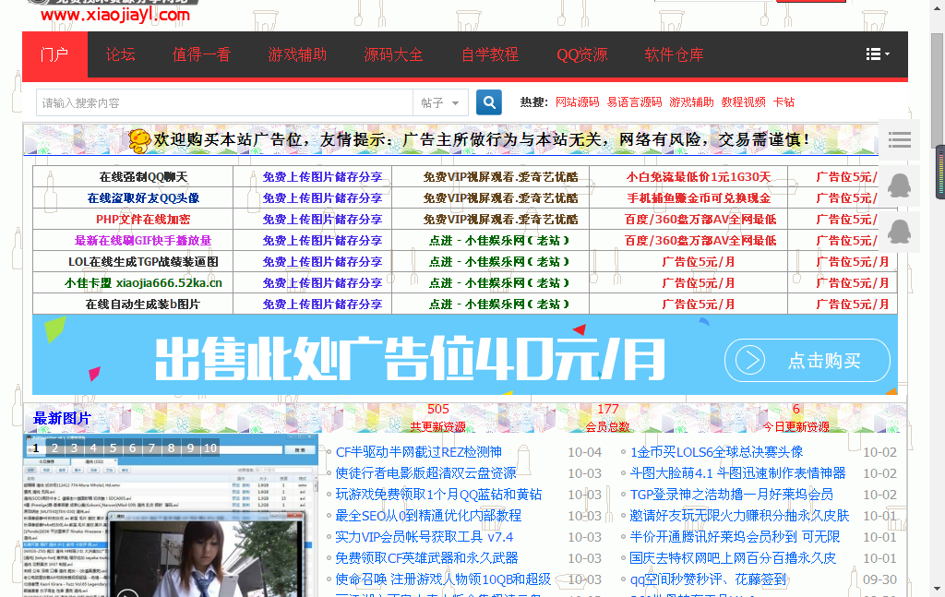
Task: Open 小白免流最低价1元1G30天 link
Action: 699,177
